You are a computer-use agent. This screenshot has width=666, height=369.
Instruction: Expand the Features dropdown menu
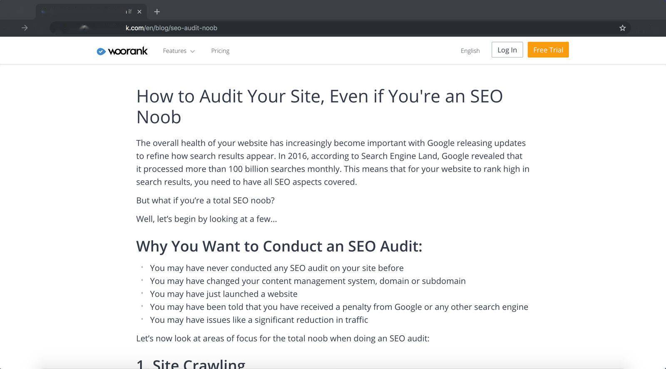pos(179,51)
